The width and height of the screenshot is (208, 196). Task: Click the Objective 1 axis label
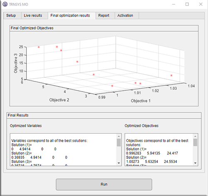[x=141, y=101]
